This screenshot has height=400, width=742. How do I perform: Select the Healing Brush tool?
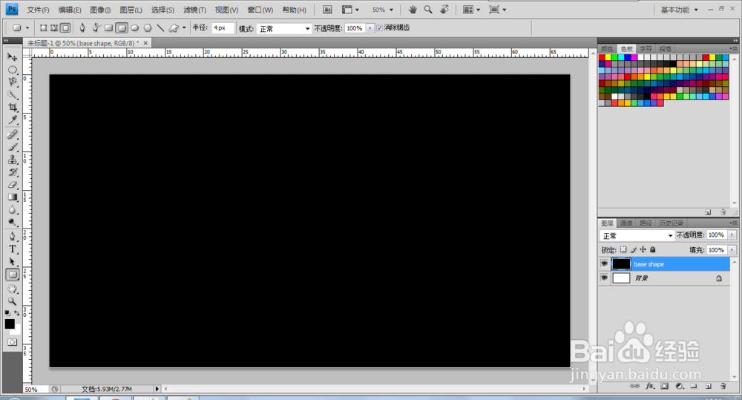point(13,135)
